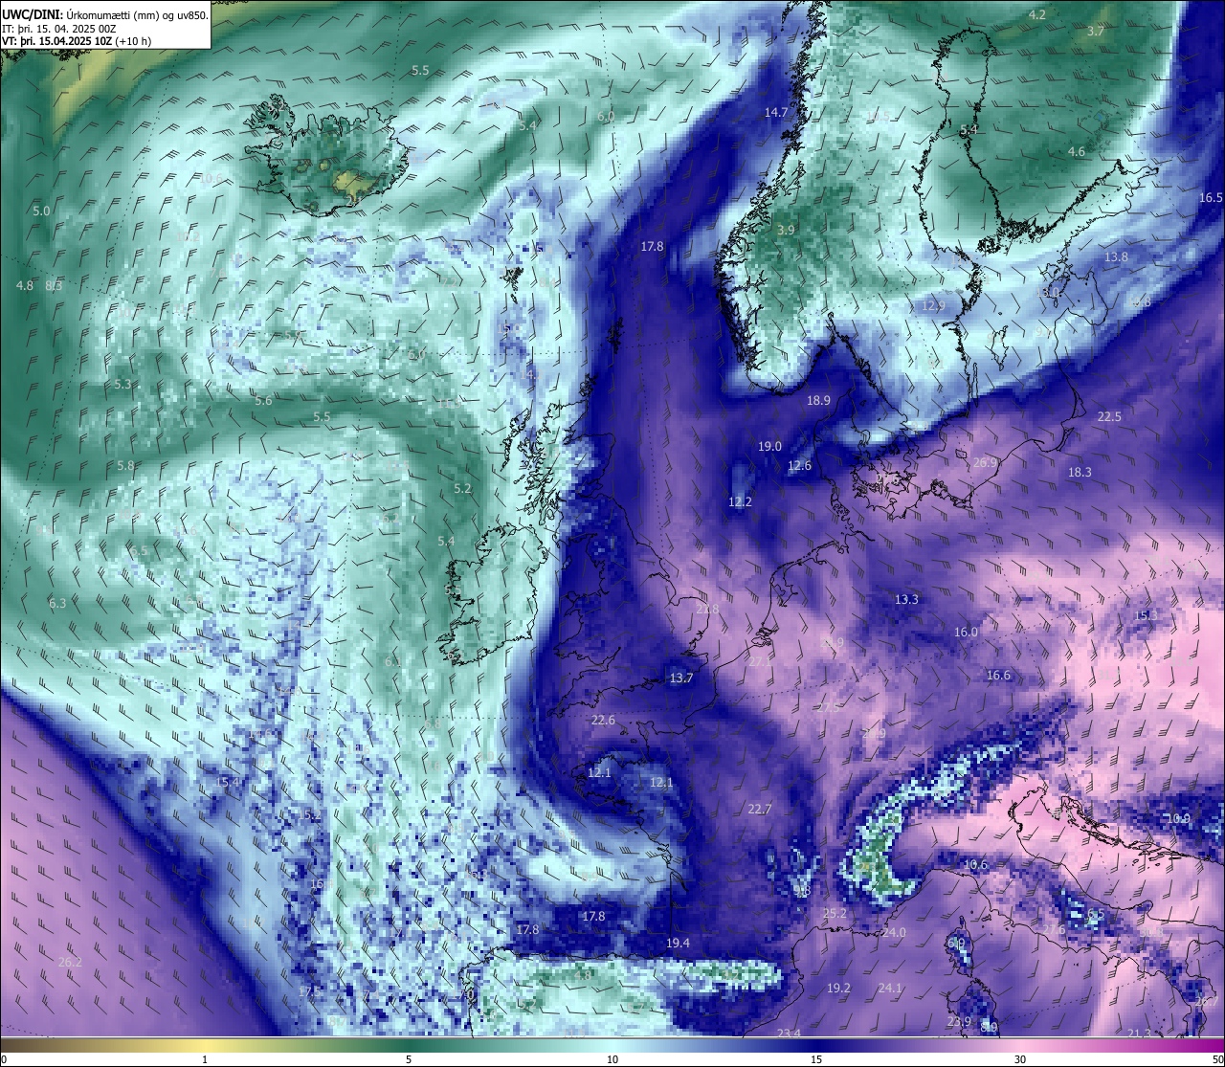Click the colour scale tick label '15'

[x=816, y=1059]
